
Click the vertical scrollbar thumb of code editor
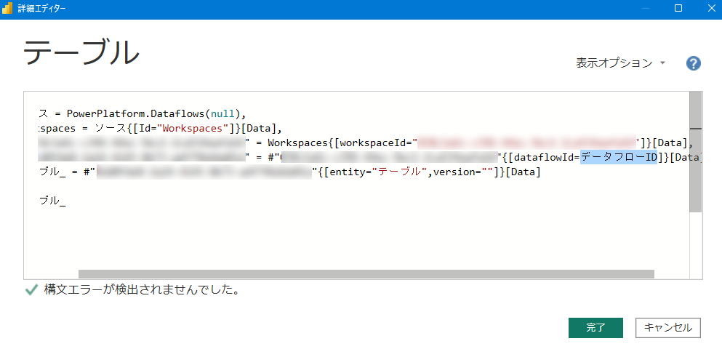click(695, 152)
